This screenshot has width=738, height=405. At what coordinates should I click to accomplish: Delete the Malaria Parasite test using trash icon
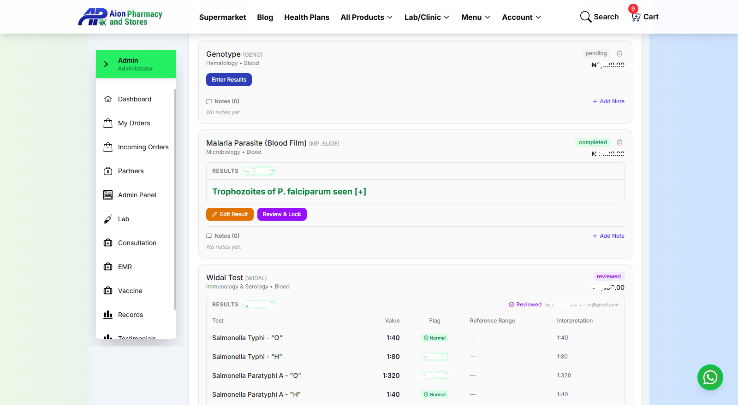point(619,142)
